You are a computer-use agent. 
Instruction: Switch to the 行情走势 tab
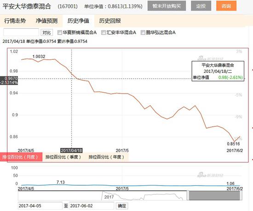(x=15, y=21)
